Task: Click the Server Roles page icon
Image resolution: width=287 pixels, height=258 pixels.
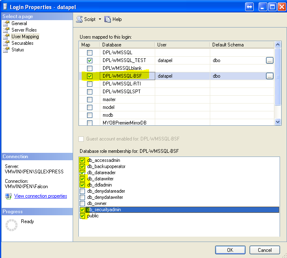Action: click(6, 30)
